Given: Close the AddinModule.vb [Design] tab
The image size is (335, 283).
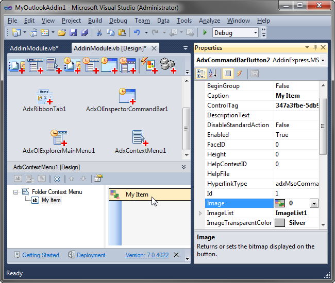Looking at the screenshot, I should click(154, 48).
